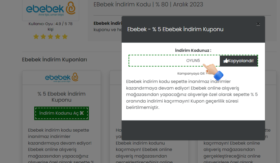
Task: Open the % 5 Ebebek İndirim Kuponu card title
Action: tap(62, 97)
